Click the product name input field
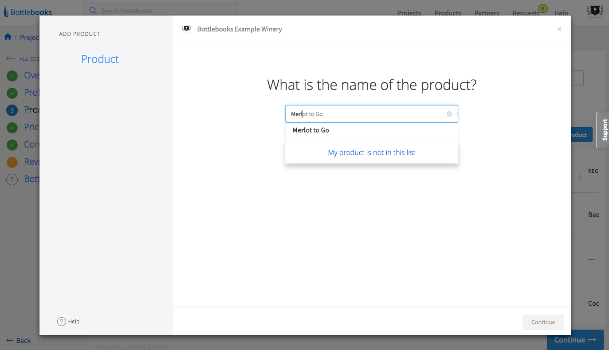The image size is (609, 350). [372, 114]
